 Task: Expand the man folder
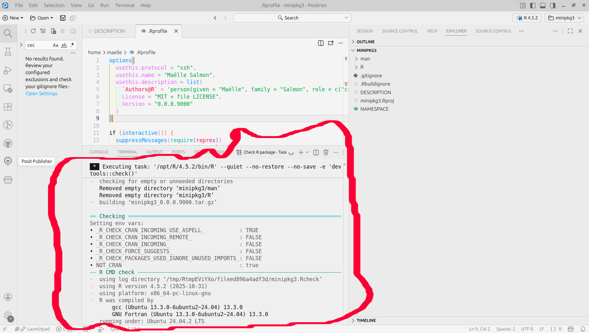pos(365,59)
